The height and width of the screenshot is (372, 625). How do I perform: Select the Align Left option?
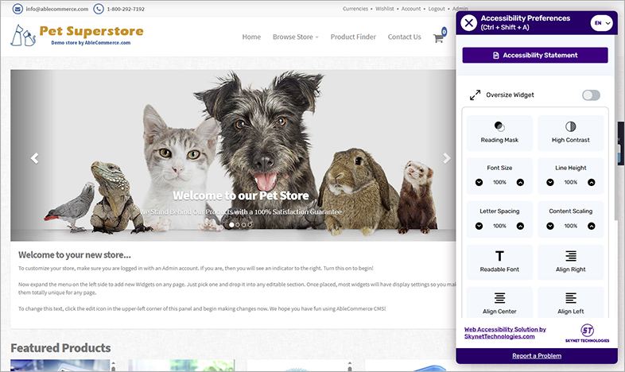570,304
